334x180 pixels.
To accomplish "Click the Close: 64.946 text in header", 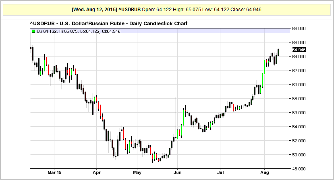I will point(246,10).
